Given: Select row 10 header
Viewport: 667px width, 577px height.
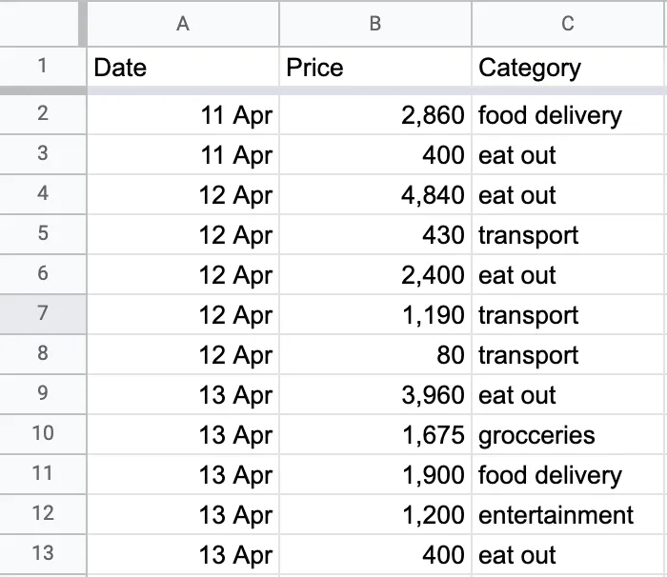Looking at the screenshot, I should (x=42, y=434).
